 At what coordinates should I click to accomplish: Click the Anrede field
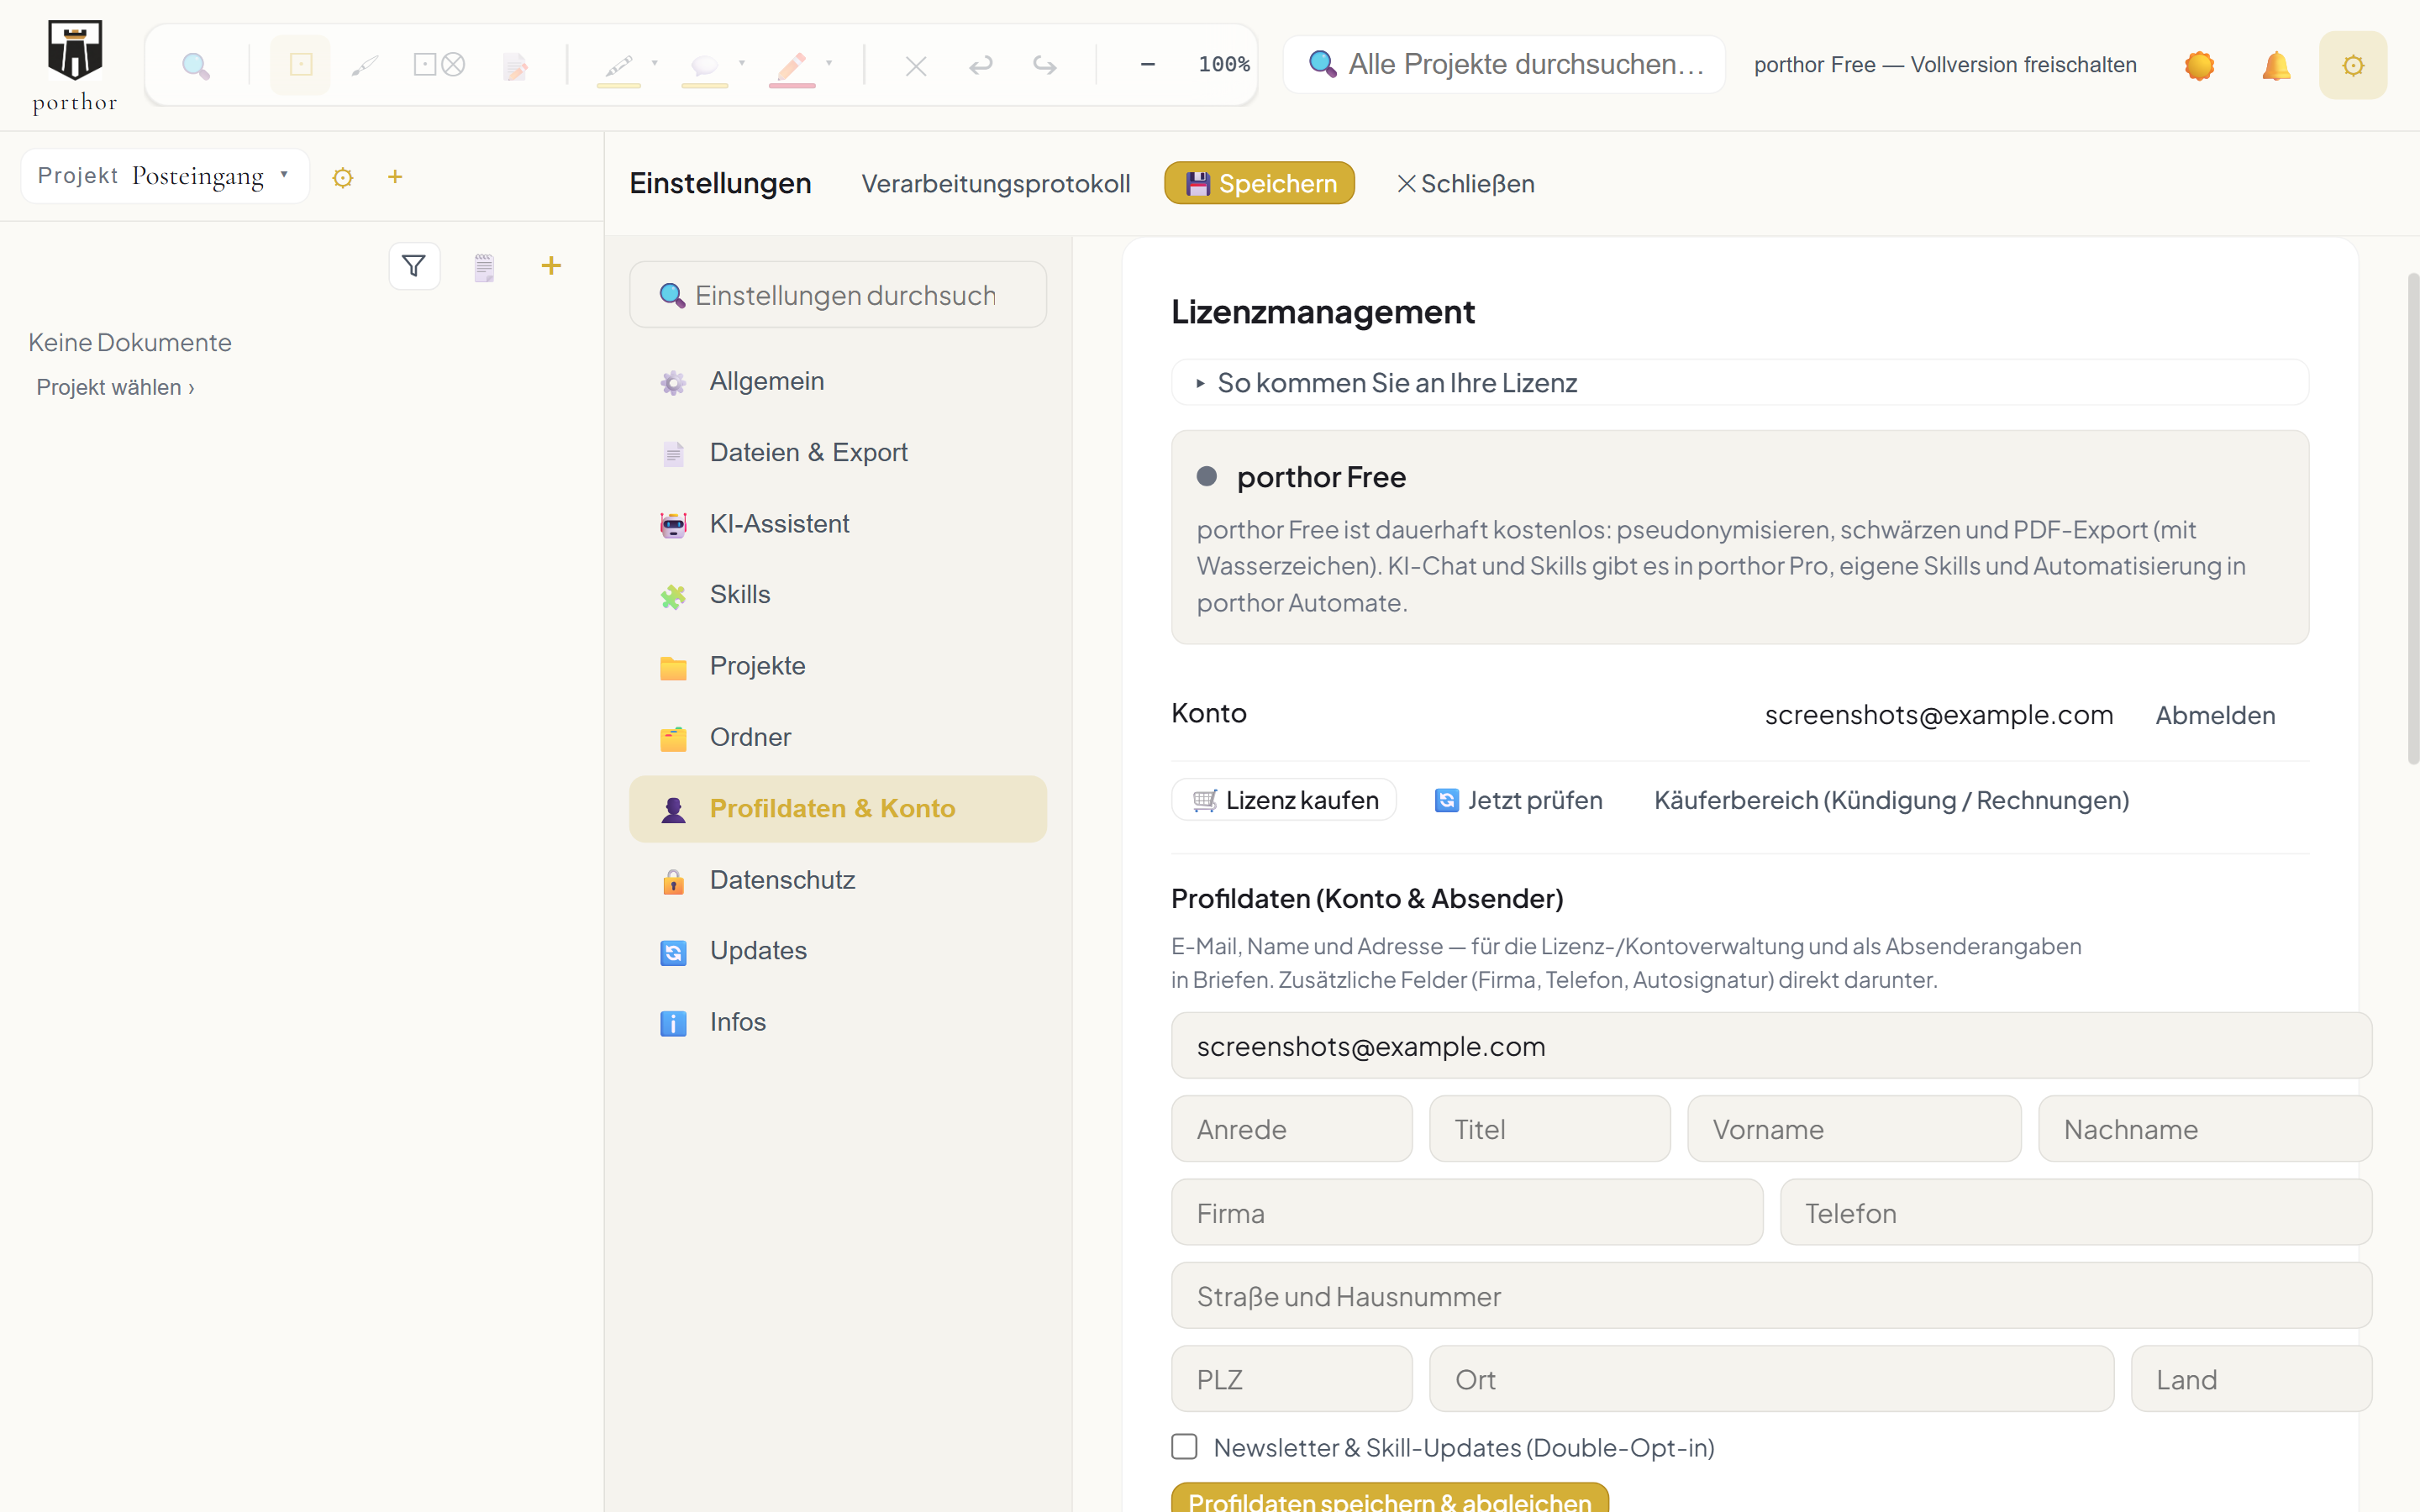[1292, 1129]
